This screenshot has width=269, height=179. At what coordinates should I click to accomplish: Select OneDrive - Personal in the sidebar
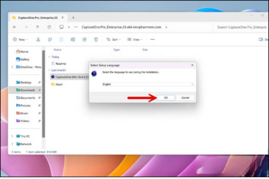coord(28,67)
